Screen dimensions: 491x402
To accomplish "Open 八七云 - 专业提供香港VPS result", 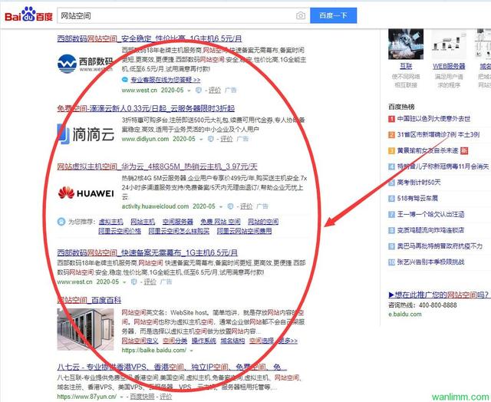I will point(172,367).
